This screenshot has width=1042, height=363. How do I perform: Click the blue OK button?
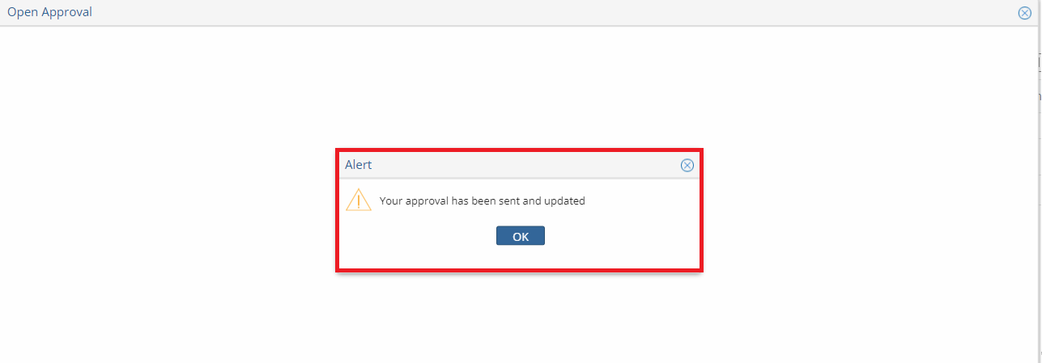[521, 236]
